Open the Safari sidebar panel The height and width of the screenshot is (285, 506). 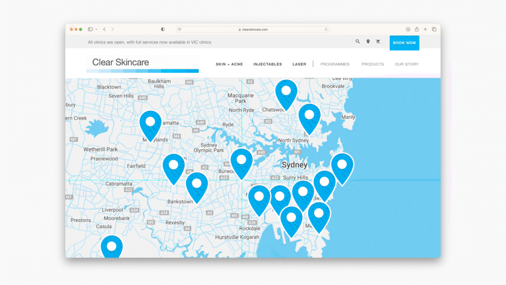(91, 29)
